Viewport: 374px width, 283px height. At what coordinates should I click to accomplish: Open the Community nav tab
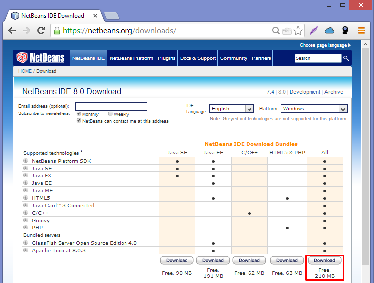[x=234, y=58]
